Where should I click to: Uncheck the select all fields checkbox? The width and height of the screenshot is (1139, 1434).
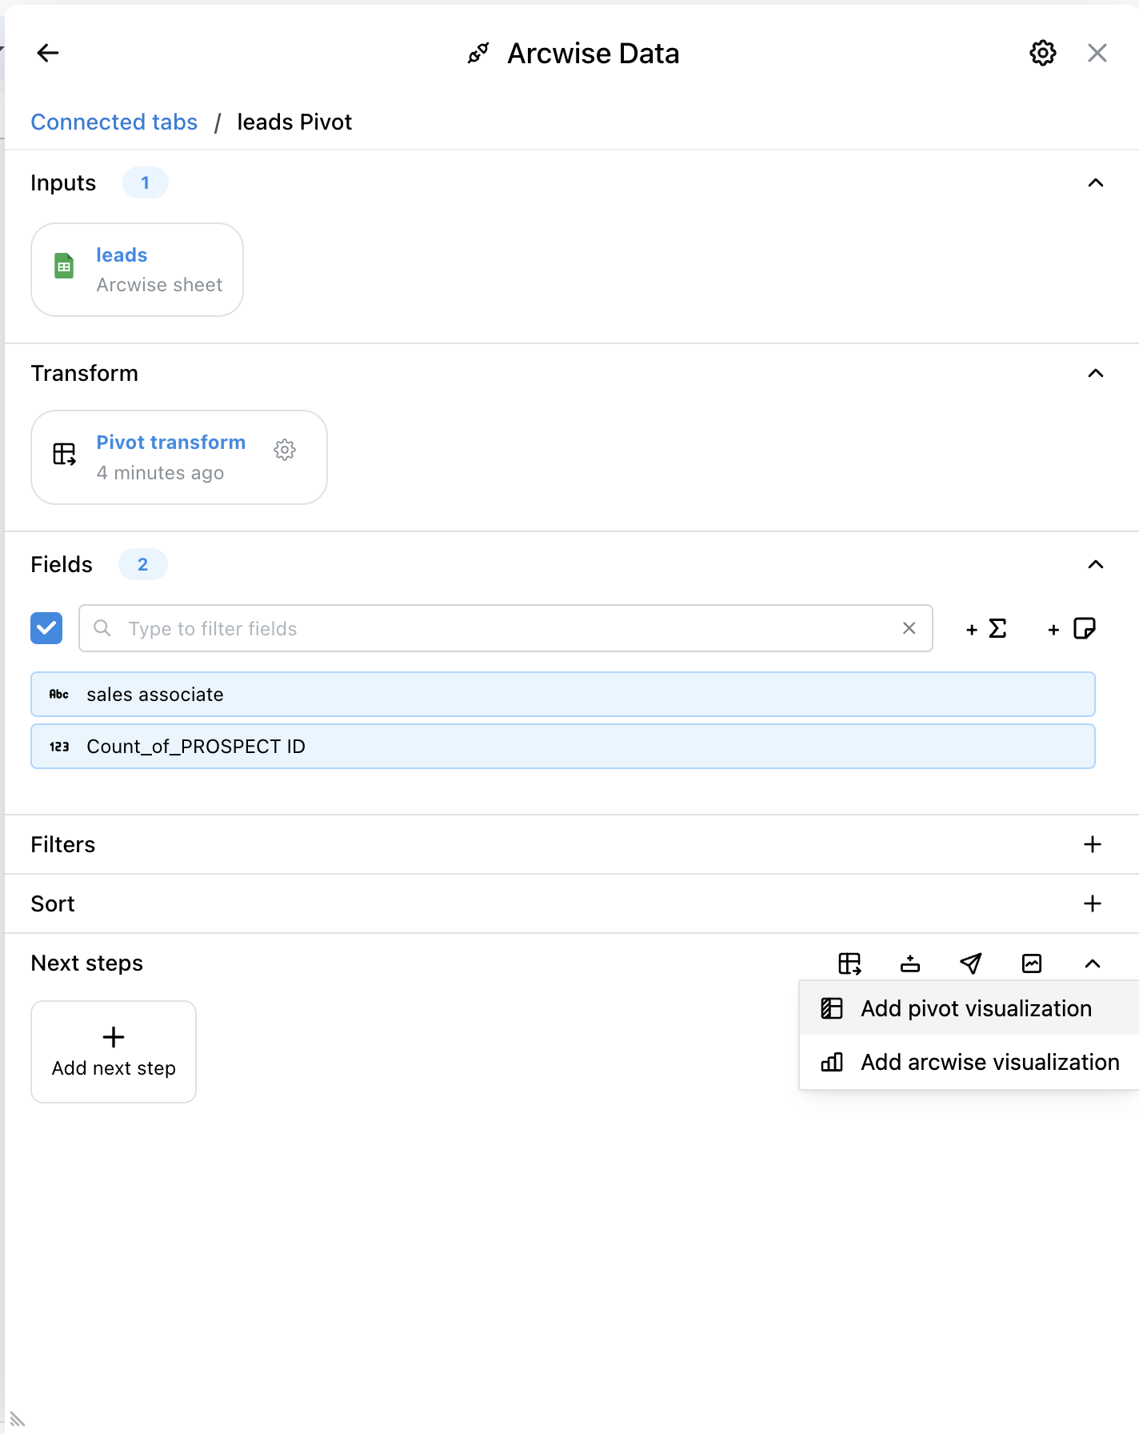click(46, 628)
